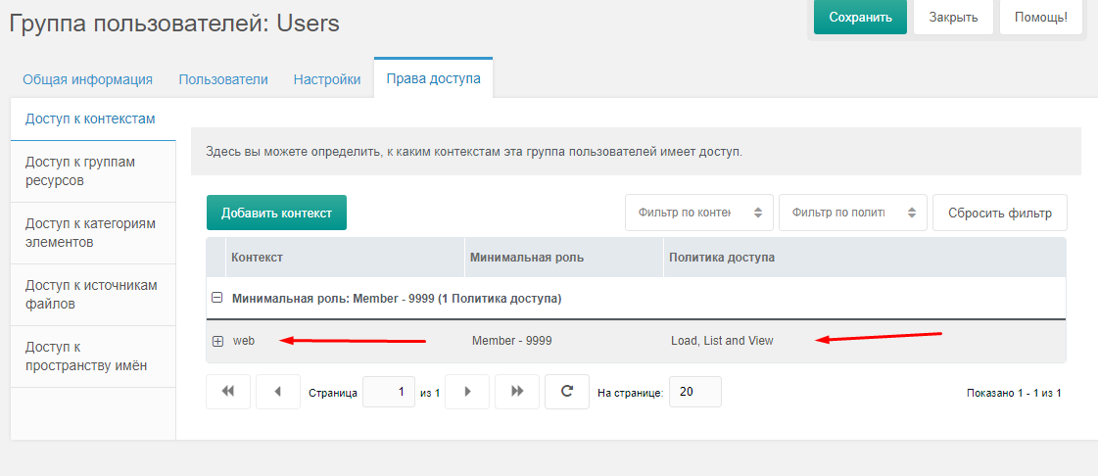Sort by Контекст column header
The height and width of the screenshot is (476, 1098).
345,258
